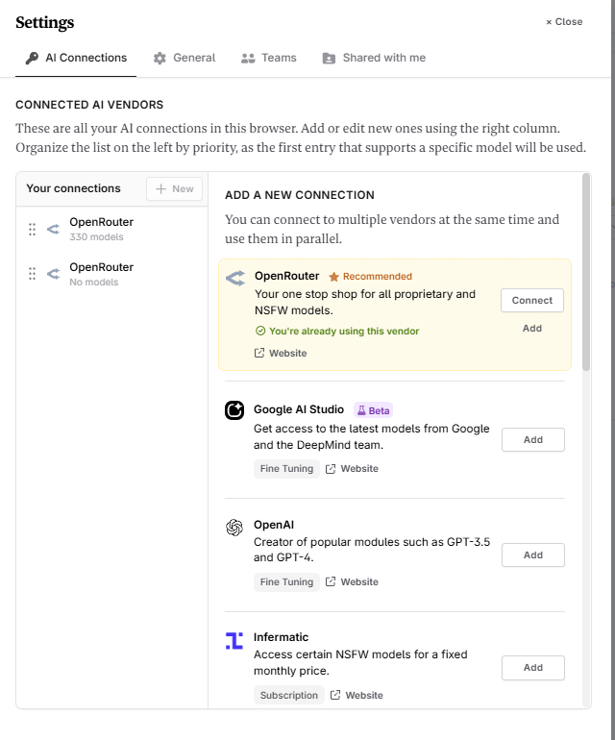Add the Infermatic connection
Screen dimensions: 615x740
(532, 668)
